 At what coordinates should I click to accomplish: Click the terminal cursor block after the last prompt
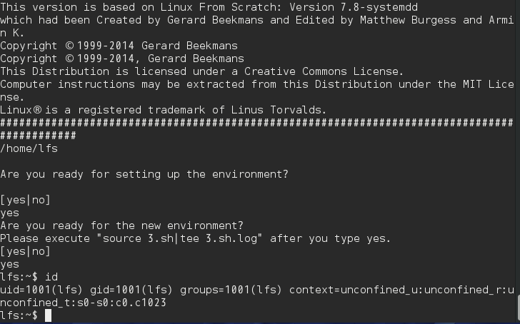[x=48, y=315]
